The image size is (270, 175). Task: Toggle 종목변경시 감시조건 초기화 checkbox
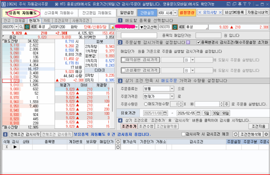[199, 43]
